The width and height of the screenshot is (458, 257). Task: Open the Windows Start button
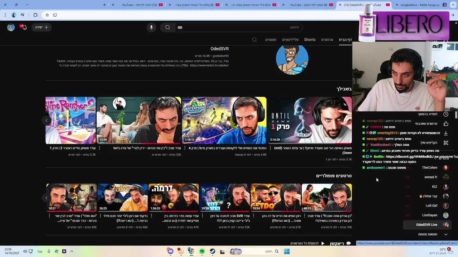point(287,251)
